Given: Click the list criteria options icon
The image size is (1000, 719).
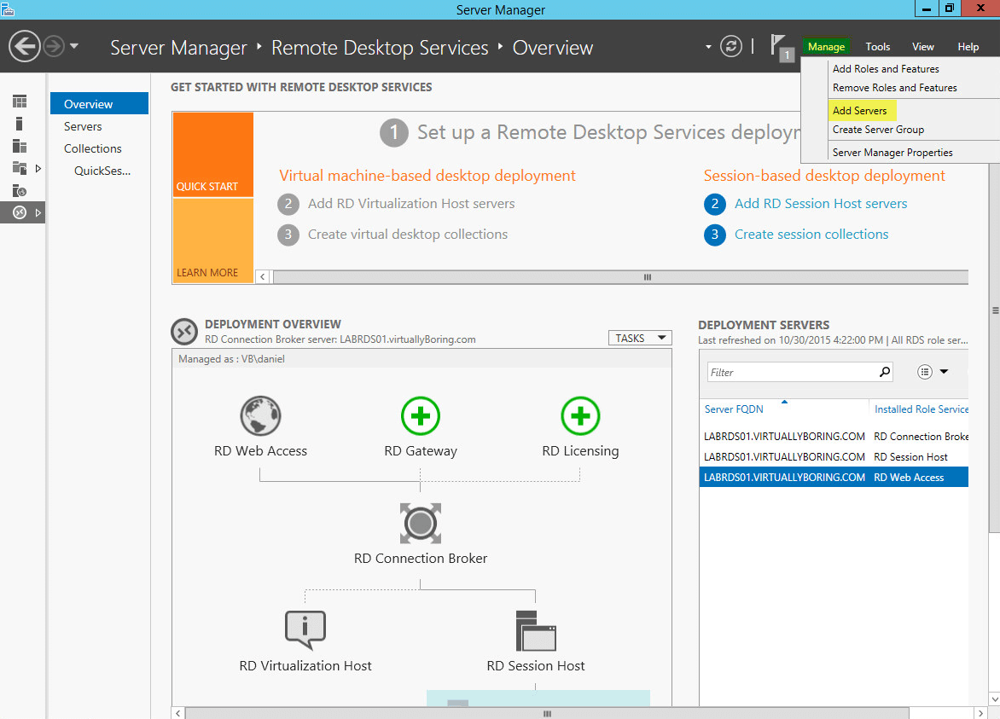Looking at the screenshot, I should tap(925, 372).
